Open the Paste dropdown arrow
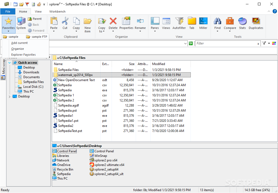The width and height of the screenshot is (278, 193). point(54,31)
